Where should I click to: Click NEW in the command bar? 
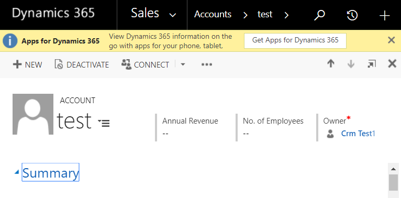pyautogui.click(x=27, y=65)
